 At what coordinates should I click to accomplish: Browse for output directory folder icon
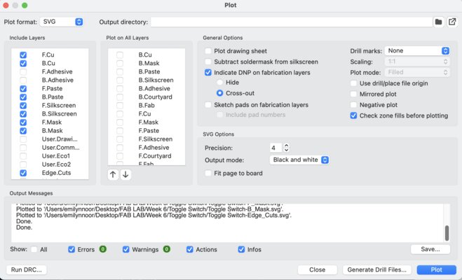click(x=438, y=22)
